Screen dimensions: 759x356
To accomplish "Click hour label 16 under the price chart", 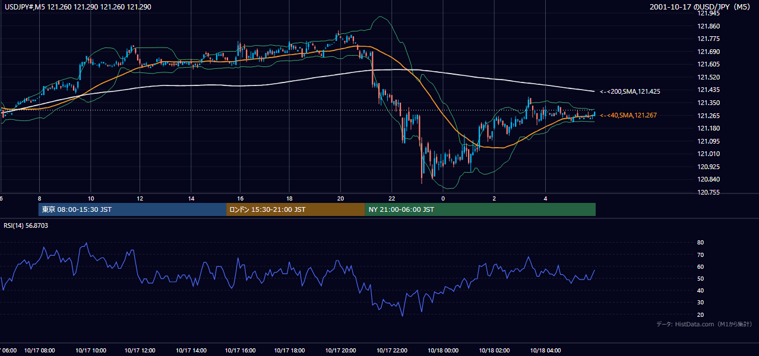I will [240, 198].
